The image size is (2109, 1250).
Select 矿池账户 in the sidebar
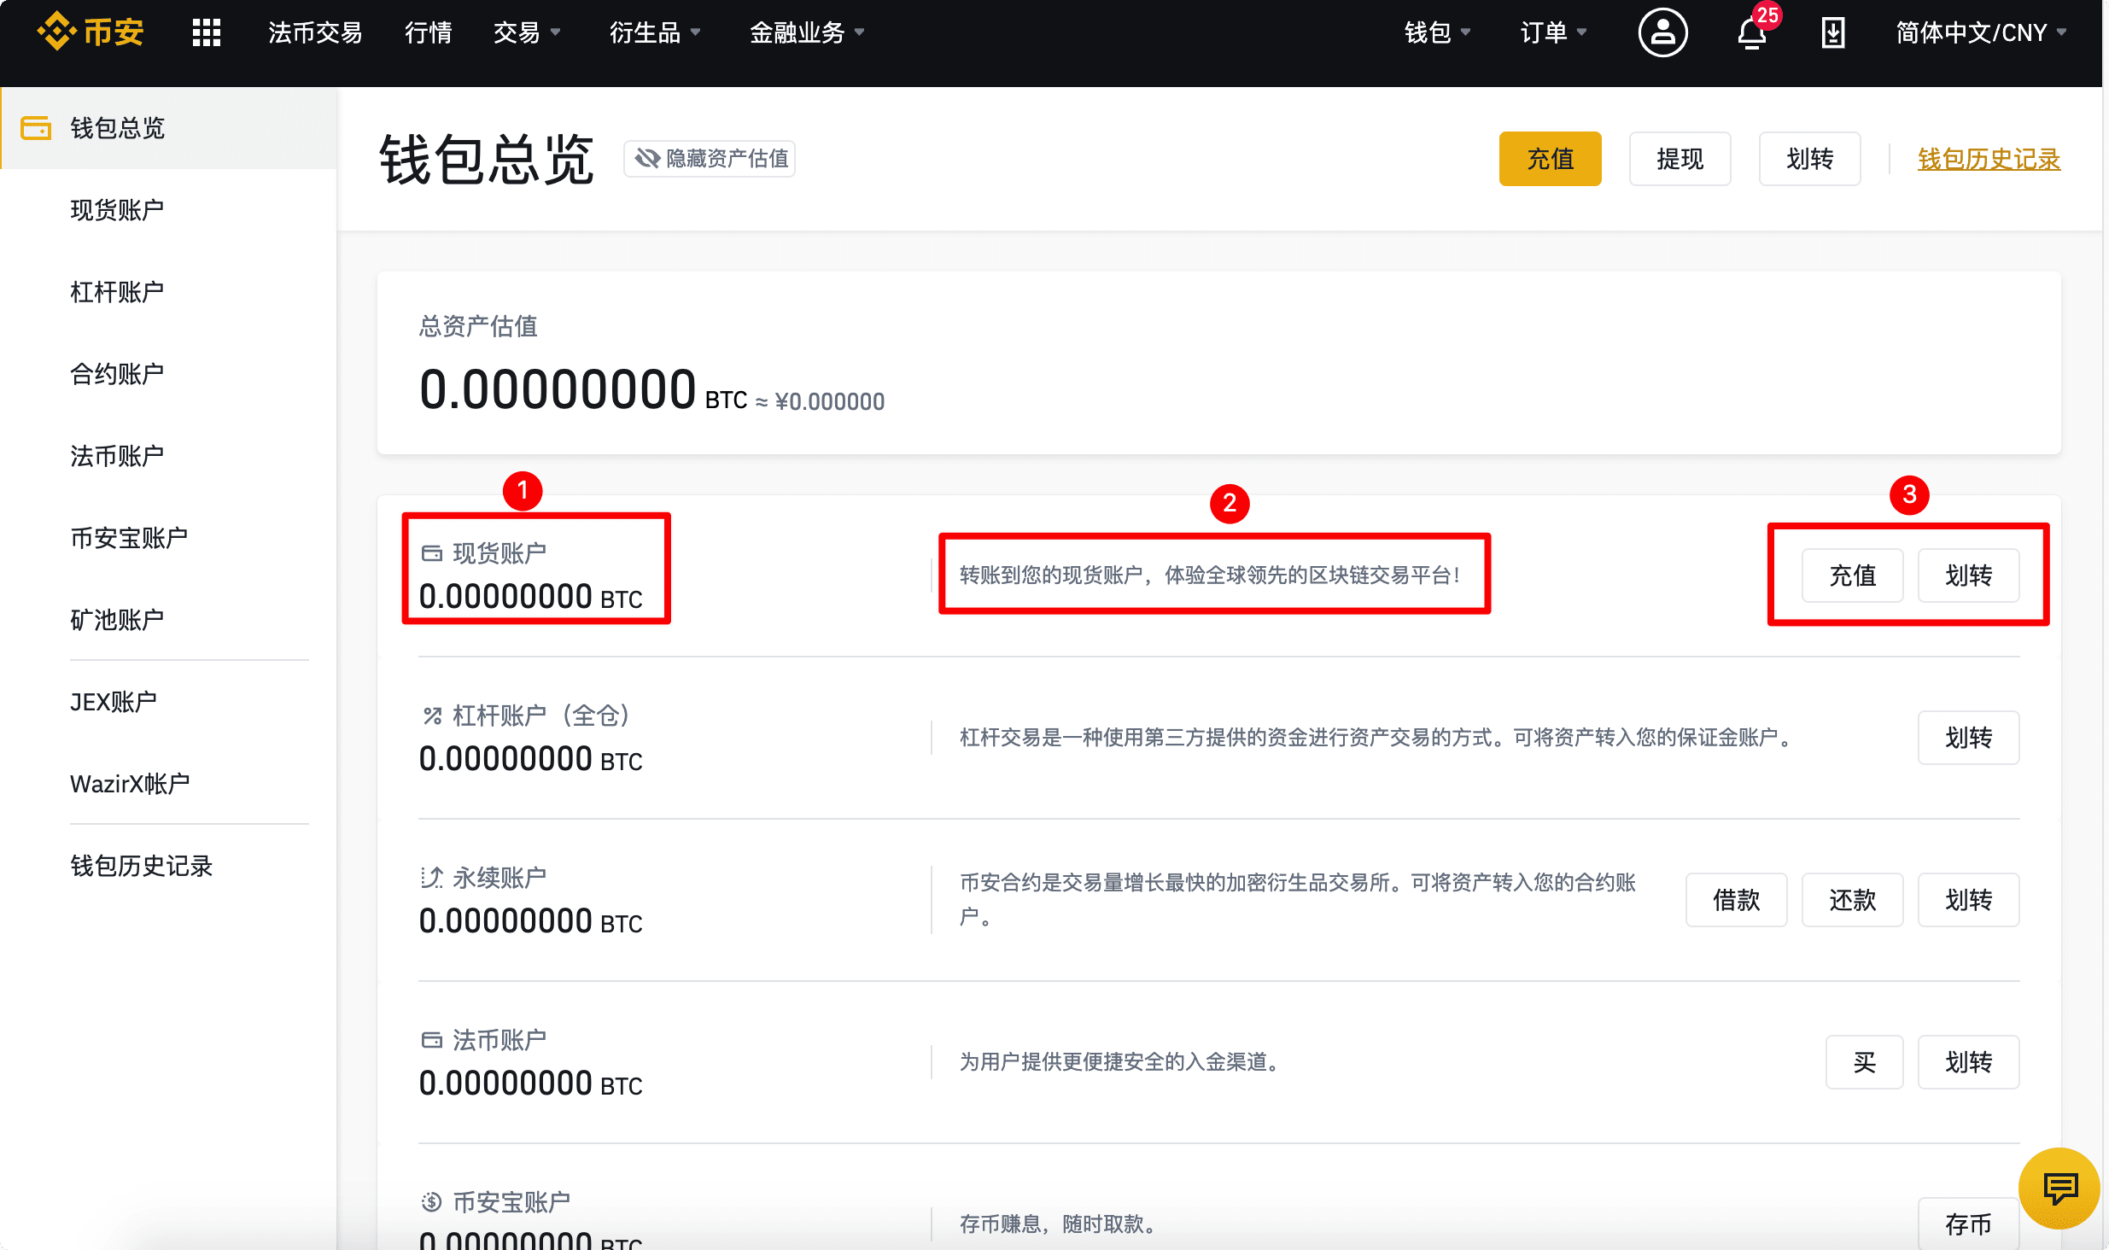[117, 620]
